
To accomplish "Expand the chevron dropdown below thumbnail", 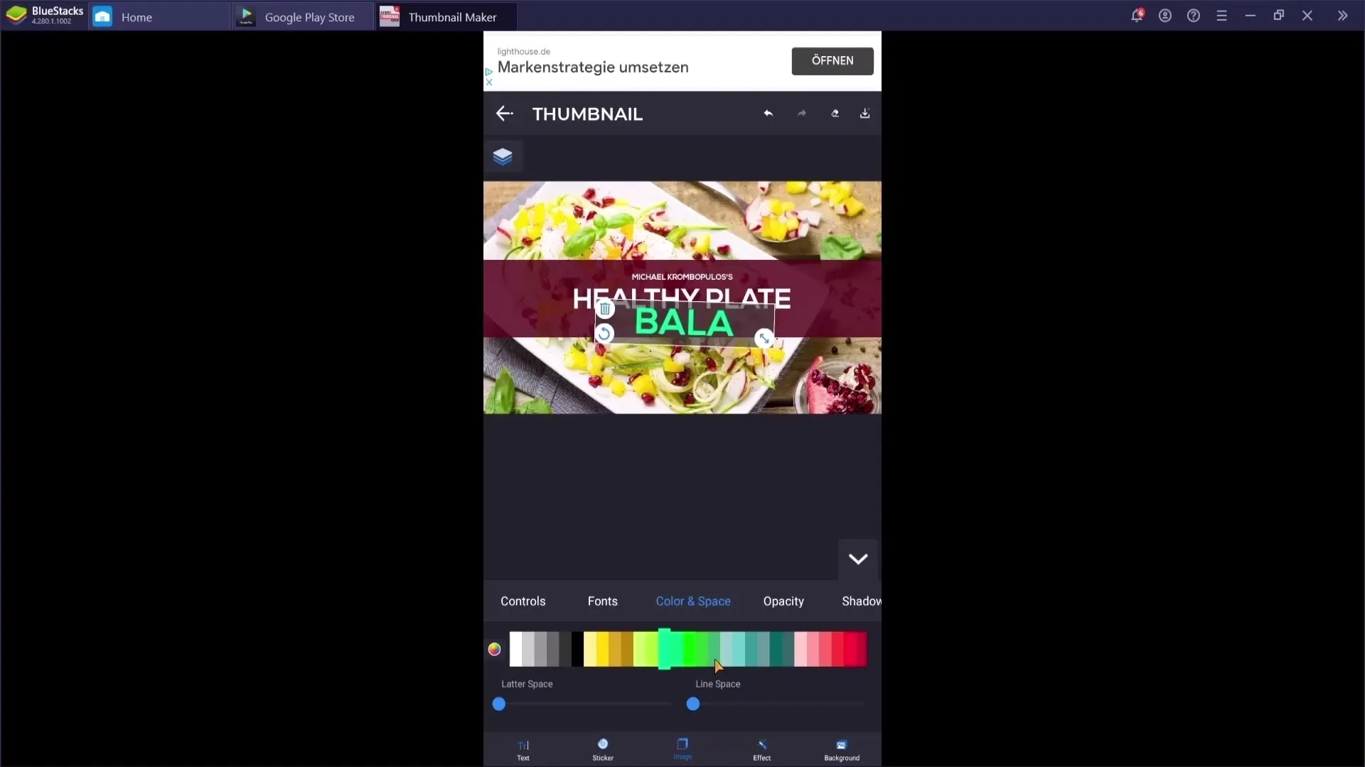I will [856, 559].
